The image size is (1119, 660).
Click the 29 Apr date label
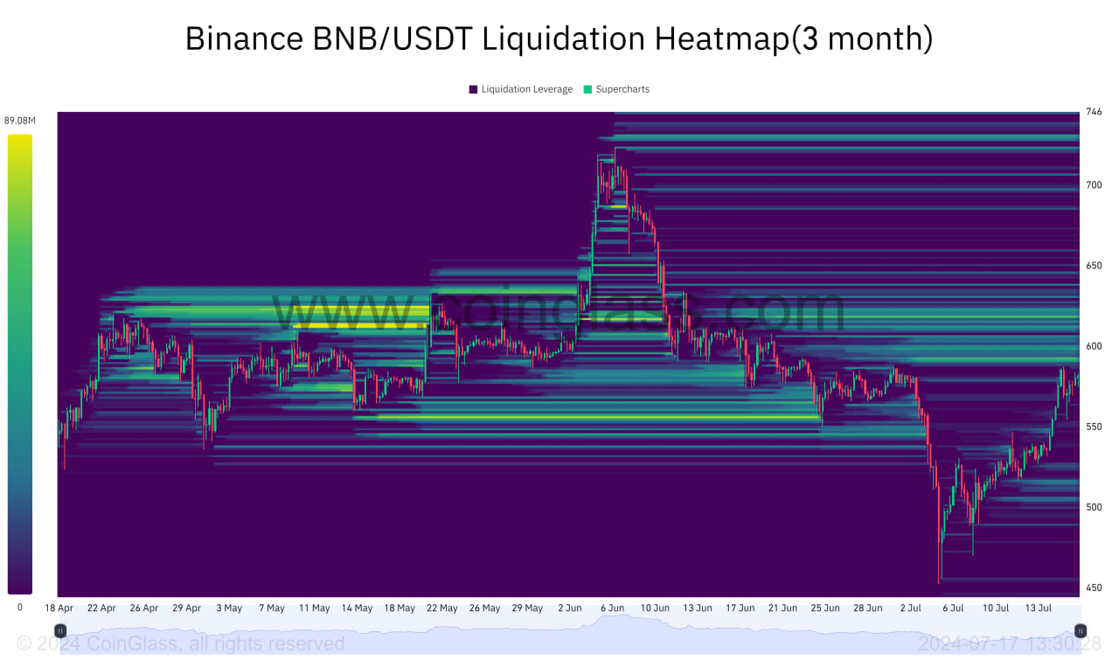coord(186,608)
